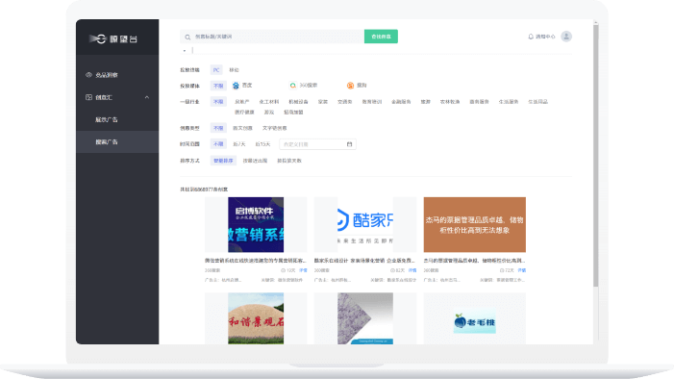The width and height of the screenshot is (674, 379).
Task: Open the brown 杰马 text ad thumbnail
Action: (x=475, y=224)
